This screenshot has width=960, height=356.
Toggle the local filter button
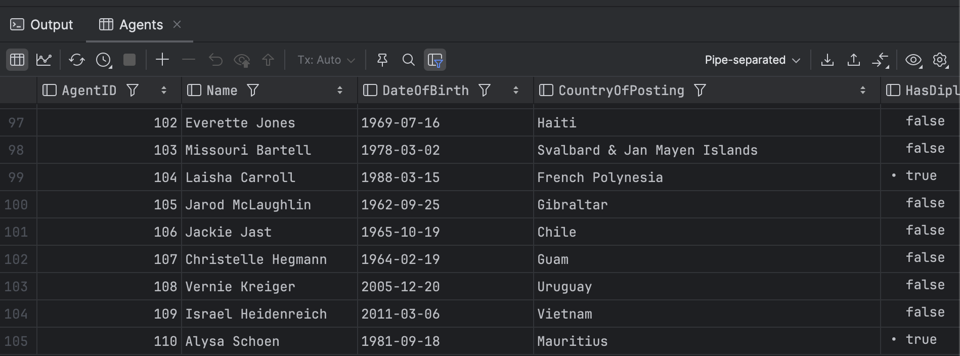435,60
